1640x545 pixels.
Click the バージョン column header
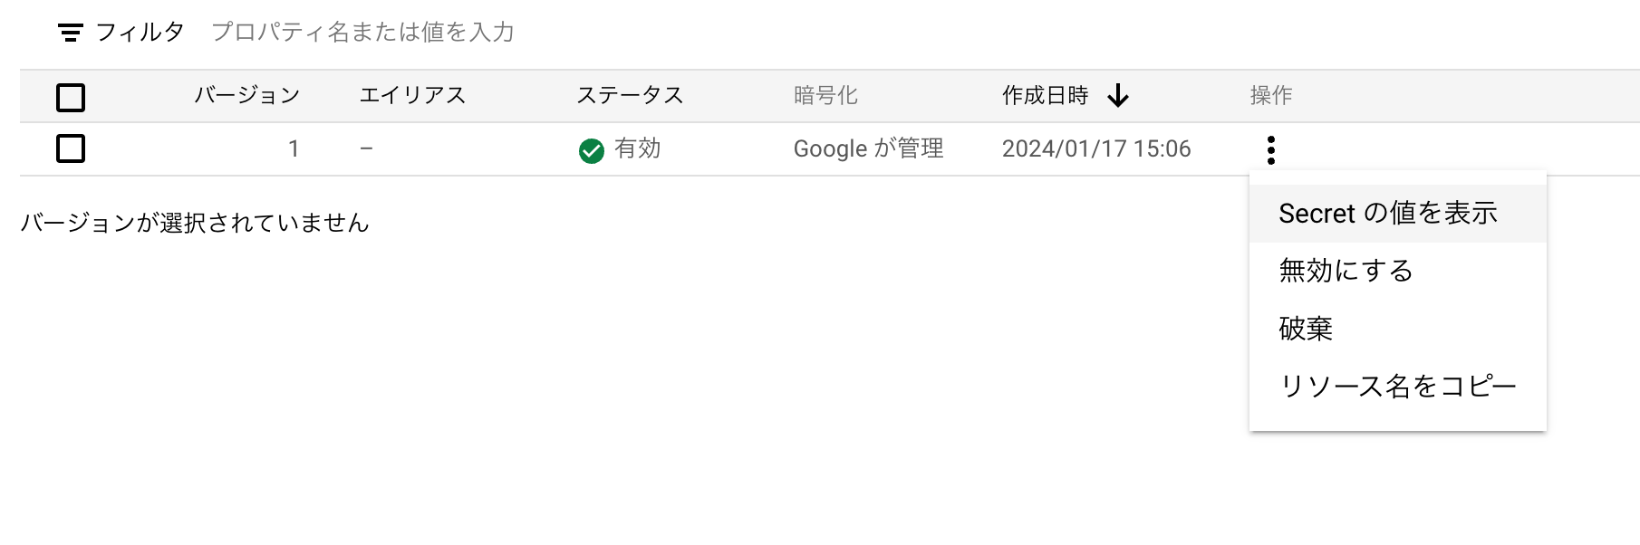(246, 96)
